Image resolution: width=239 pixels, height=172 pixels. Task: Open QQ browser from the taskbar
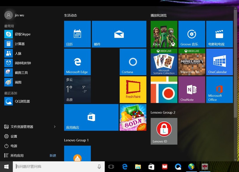click(178, 167)
